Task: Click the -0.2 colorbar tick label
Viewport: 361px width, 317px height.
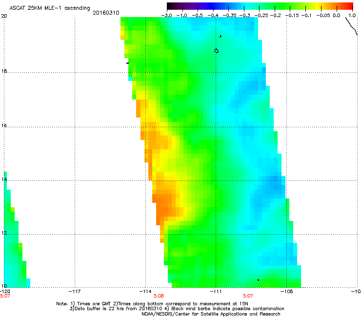Action: tap(275, 16)
